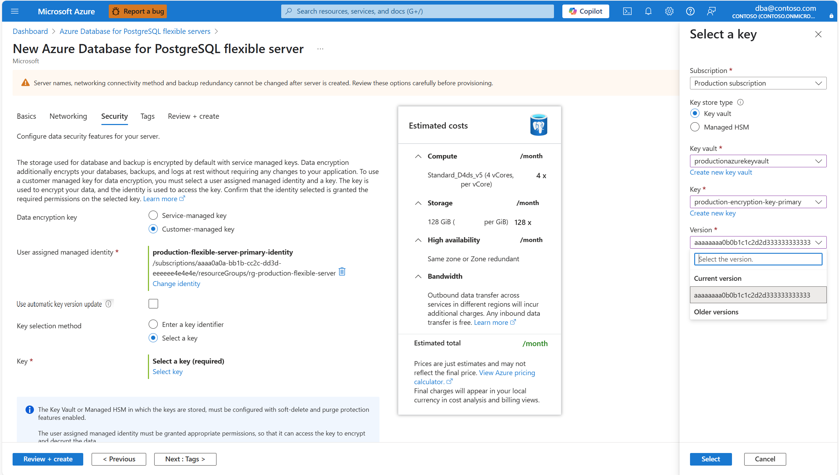Click the Select the version search field

758,259
